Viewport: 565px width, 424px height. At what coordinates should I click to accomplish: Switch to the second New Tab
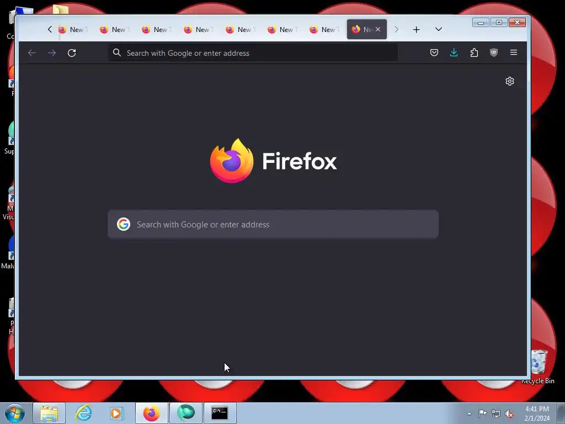[115, 30]
